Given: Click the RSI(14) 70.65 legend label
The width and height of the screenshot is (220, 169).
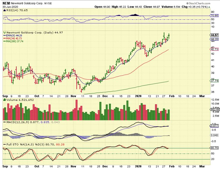Looking at the screenshot, I should tap(17, 10).
